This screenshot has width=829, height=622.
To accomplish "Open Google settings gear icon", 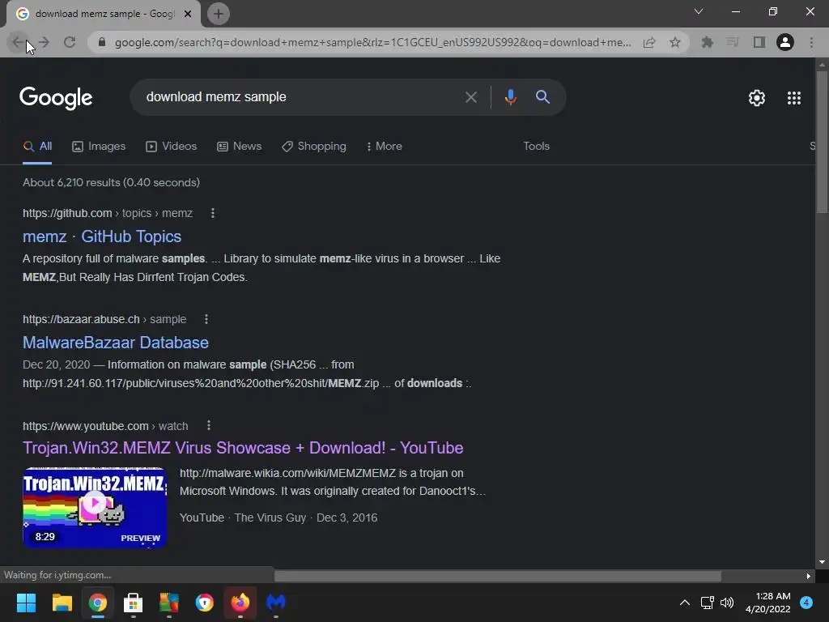I will click(757, 98).
